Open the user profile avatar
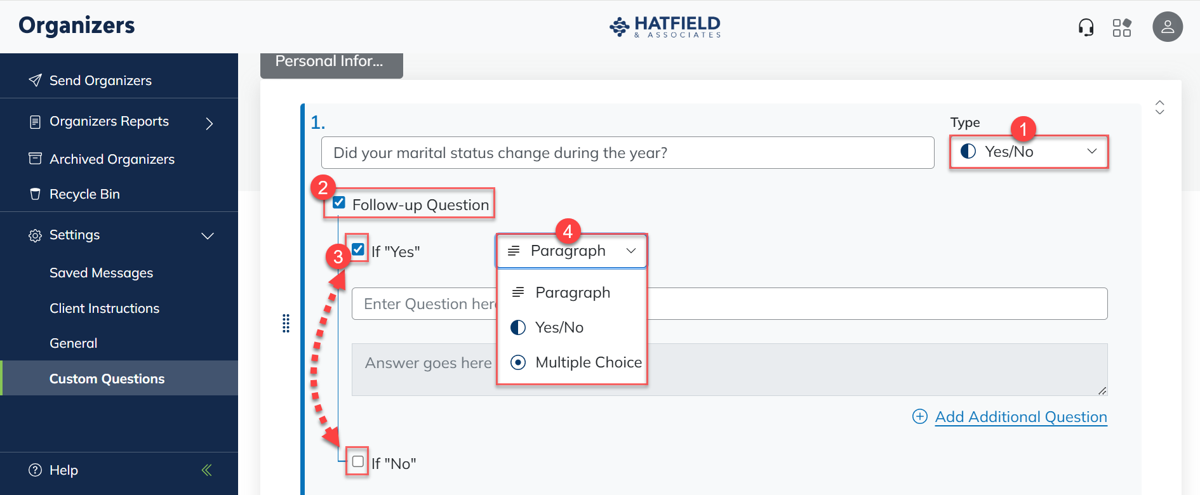This screenshot has height=495, width=1200. pos(1168,27)
